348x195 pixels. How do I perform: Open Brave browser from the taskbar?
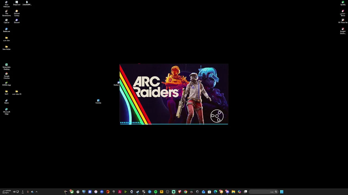(x=179, y=192)
